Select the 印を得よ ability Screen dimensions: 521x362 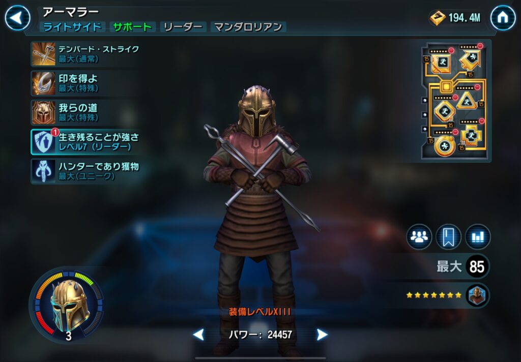(x=85, y=83)
